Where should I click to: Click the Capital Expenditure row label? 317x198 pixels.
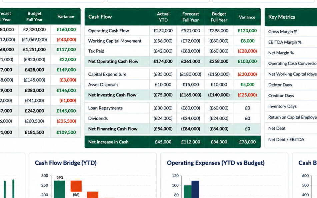tap(107, 74)
